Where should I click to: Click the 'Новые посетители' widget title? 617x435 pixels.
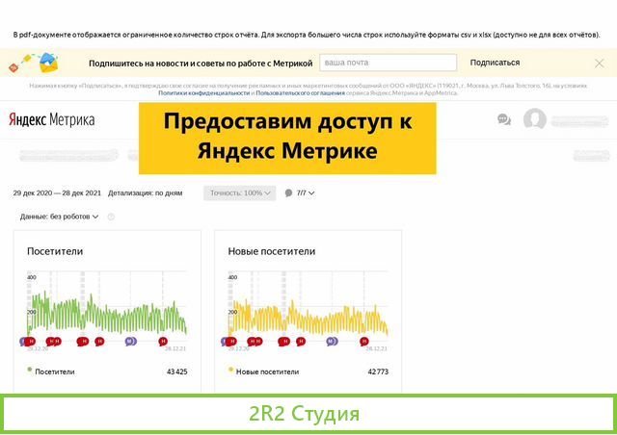tap(272, 251)
